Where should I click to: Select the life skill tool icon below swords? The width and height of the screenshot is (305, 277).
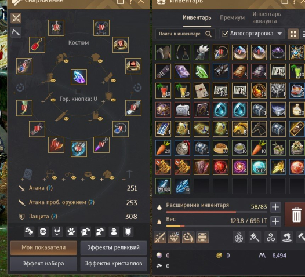tap(16, 32)
